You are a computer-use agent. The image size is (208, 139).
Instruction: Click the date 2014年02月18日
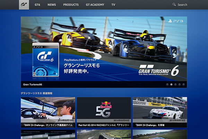(177, 120)
